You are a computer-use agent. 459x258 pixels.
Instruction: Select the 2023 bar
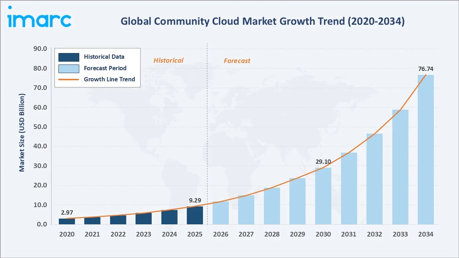pyautogui.click(x=144, y=219)
